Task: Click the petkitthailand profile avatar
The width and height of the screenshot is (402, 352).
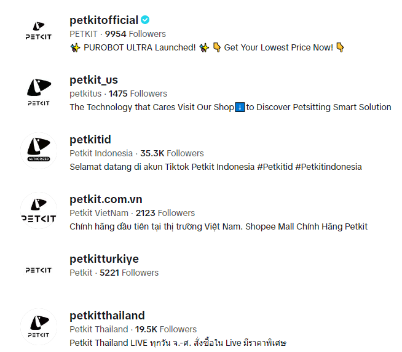Action: 39,327
